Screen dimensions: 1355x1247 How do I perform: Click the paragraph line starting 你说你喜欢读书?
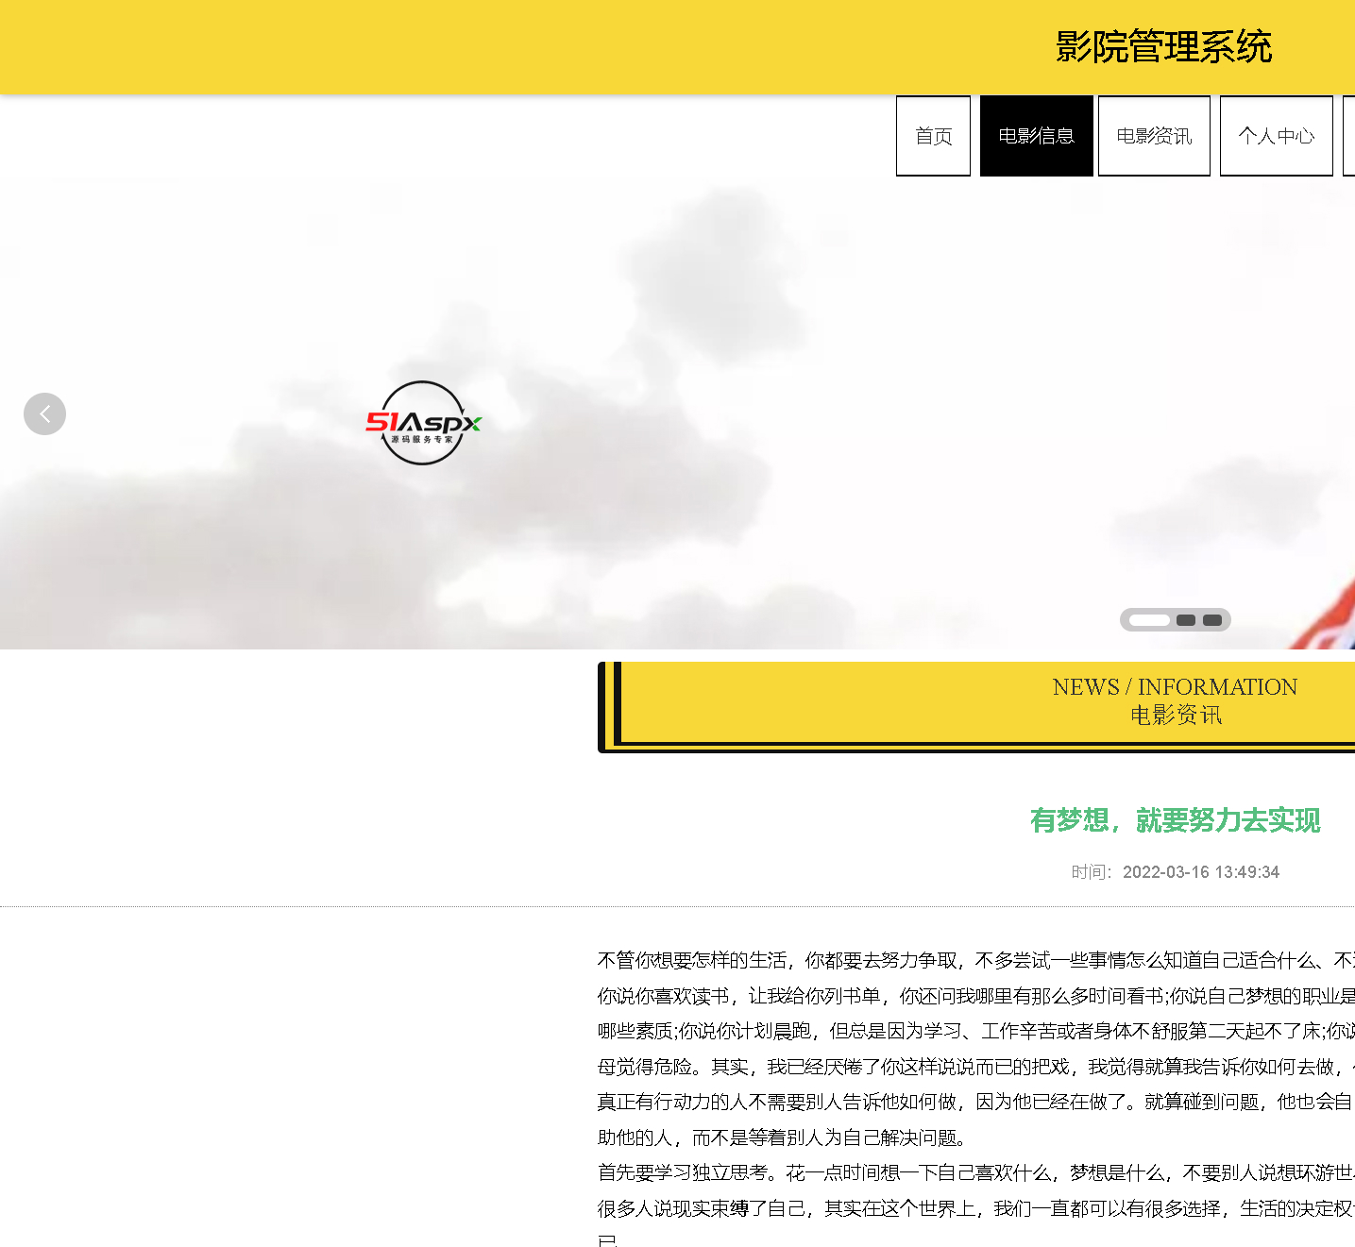pos(976,996)
